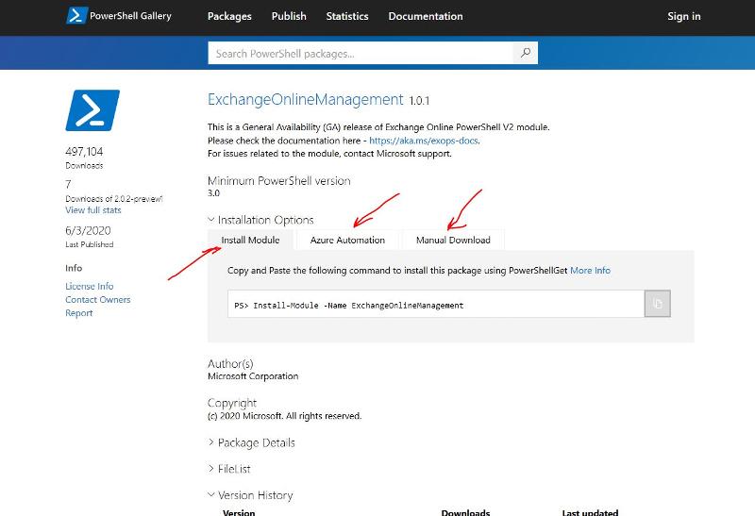Open the ExchangeOnlineManagement title link
Screen dimensions: 755x516
point(305,100)
